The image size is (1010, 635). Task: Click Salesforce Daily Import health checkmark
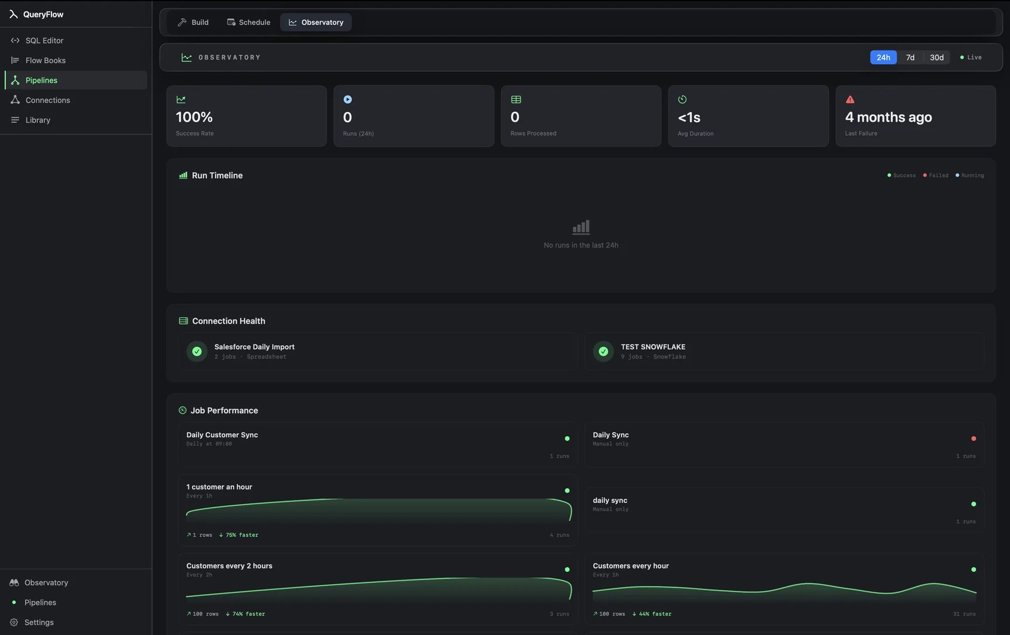(197, 351)
